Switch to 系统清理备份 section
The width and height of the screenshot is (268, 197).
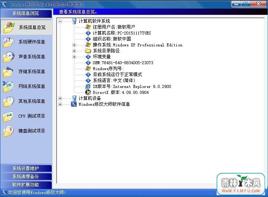pyautogui.click(x=26, y=177)
